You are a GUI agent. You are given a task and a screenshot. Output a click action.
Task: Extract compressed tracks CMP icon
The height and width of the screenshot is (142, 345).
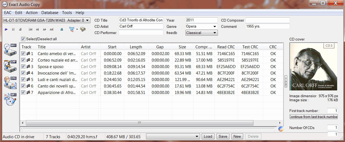pyautogui.click(x=10, y=66)
